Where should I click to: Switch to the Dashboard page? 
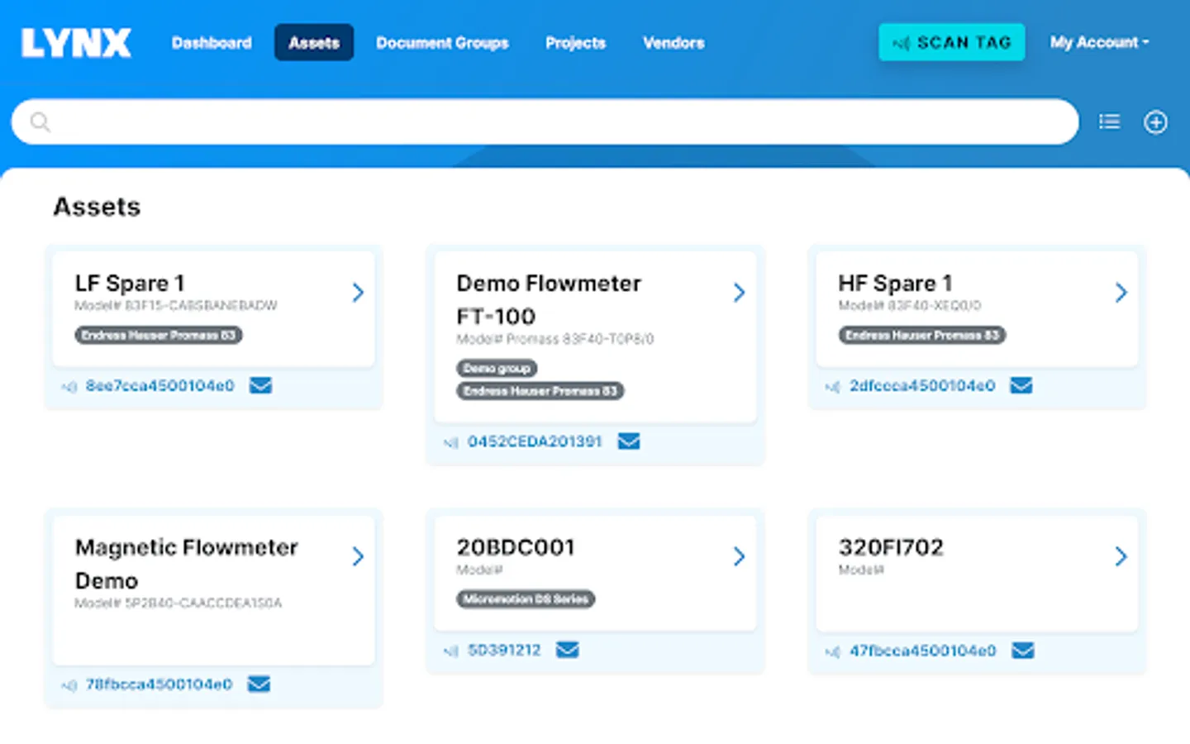click(212, 43)
